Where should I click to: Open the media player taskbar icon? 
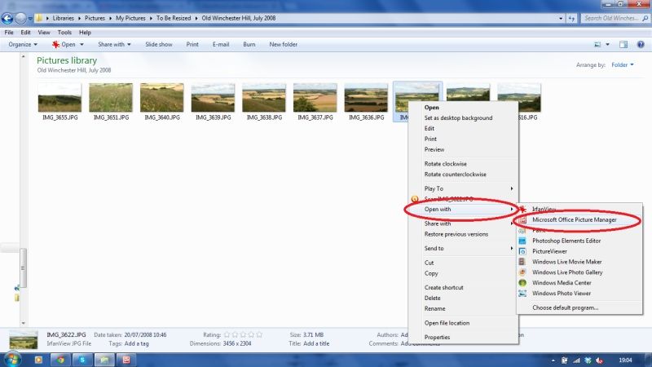pos(38,360)
